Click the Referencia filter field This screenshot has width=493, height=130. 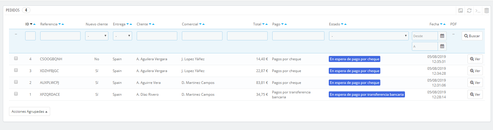[x=60, y=36]
